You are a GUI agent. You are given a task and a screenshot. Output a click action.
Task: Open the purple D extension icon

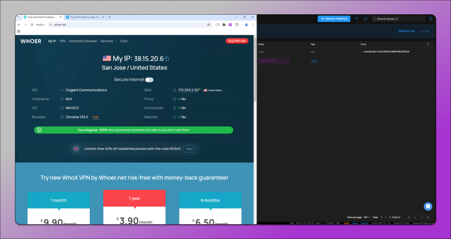(x=230, y=25)
